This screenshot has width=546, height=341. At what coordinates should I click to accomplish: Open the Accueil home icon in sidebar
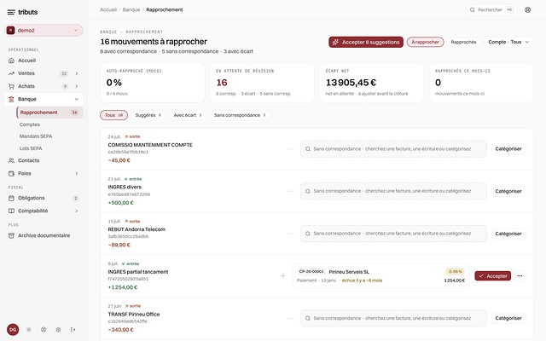point(11,61)
